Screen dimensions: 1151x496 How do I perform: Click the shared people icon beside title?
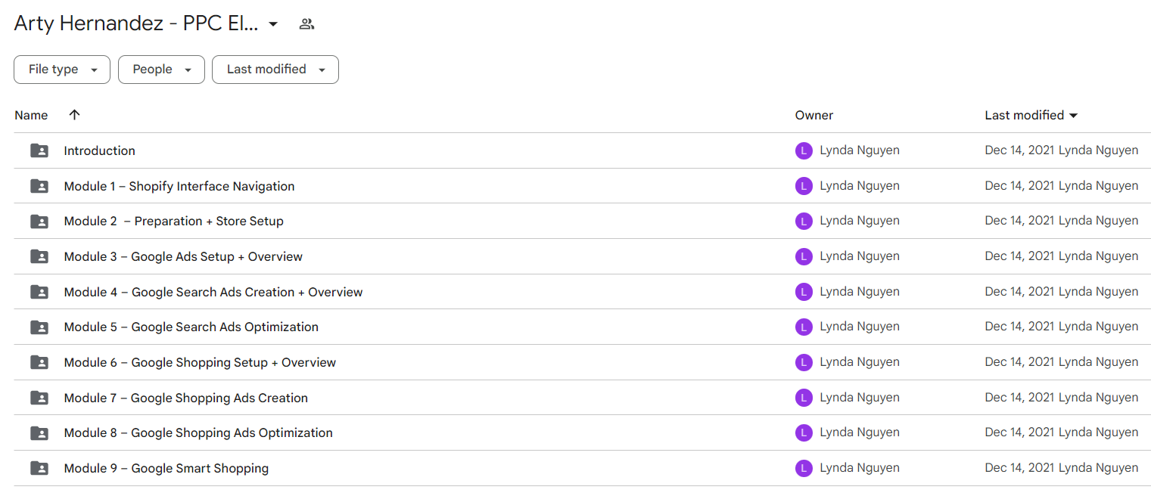306,24
